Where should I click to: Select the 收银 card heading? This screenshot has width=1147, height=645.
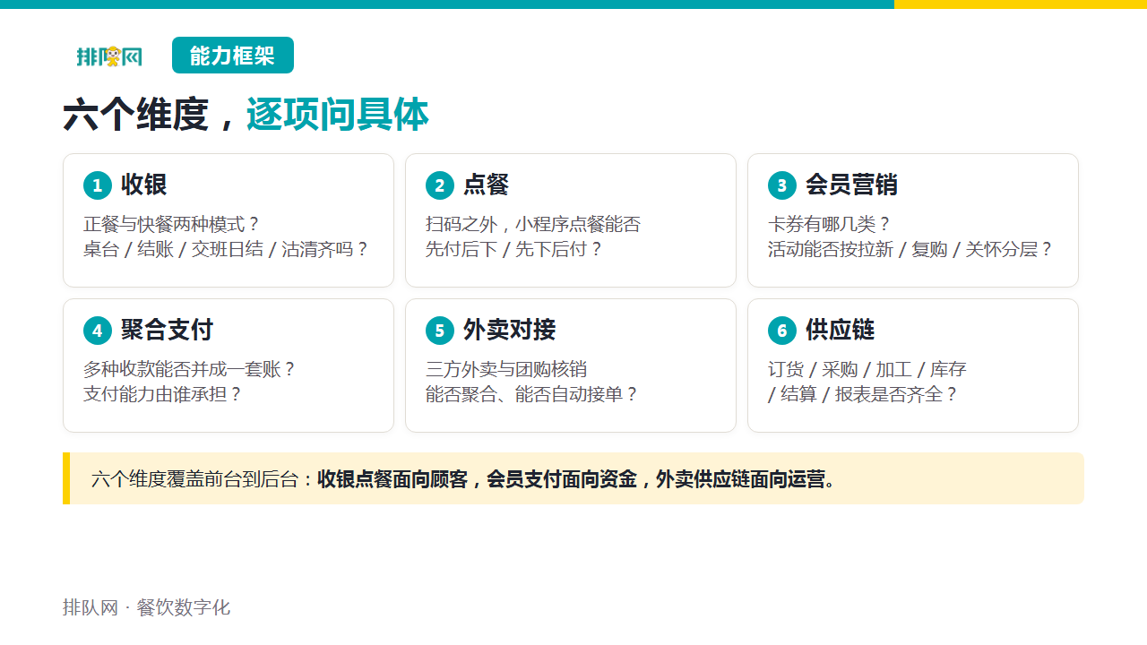tap(144, 185)
